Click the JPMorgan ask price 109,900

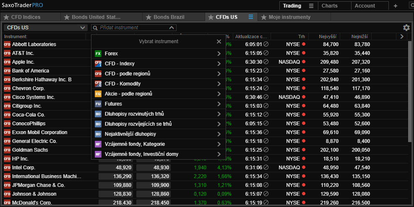[x=154, y=185]
